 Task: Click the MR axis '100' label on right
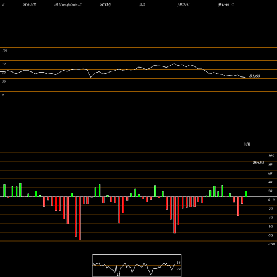pyautogui.click(x=271, y=156)
